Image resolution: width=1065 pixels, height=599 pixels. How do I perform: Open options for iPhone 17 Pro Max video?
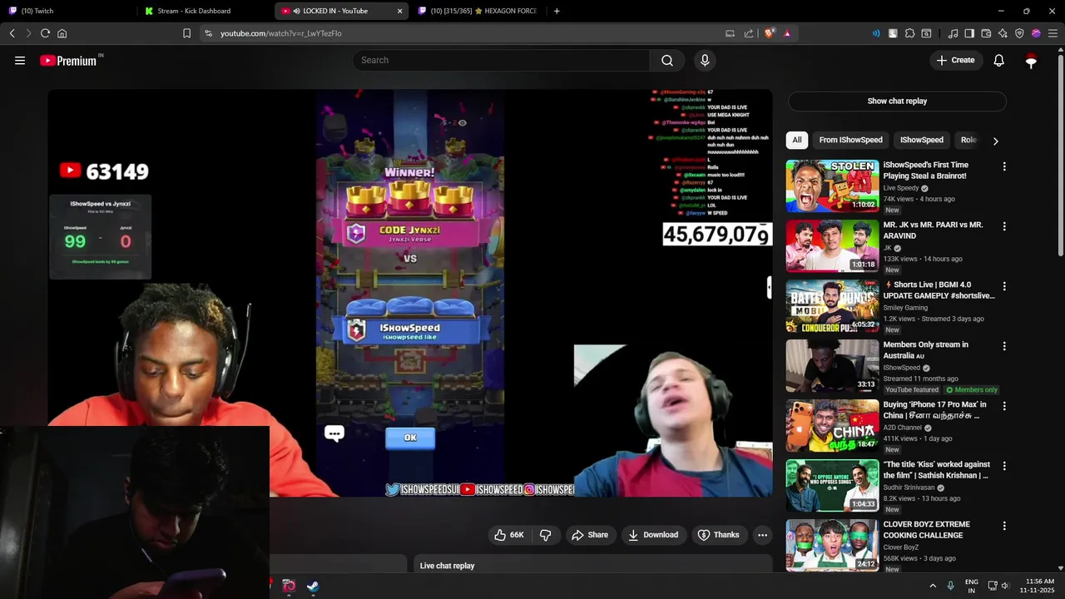tap(1004, 406)
